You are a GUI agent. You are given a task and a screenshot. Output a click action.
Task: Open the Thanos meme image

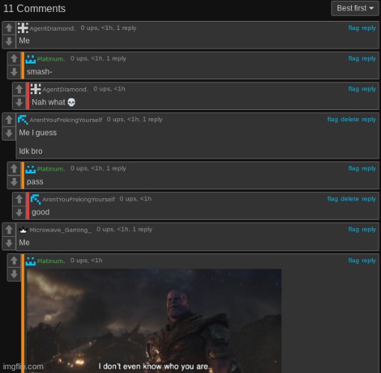coord(154,321)
